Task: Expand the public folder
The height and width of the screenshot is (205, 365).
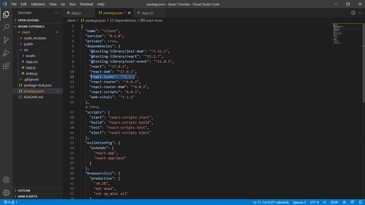Action: pyautogui.click(x=38, y=44)
